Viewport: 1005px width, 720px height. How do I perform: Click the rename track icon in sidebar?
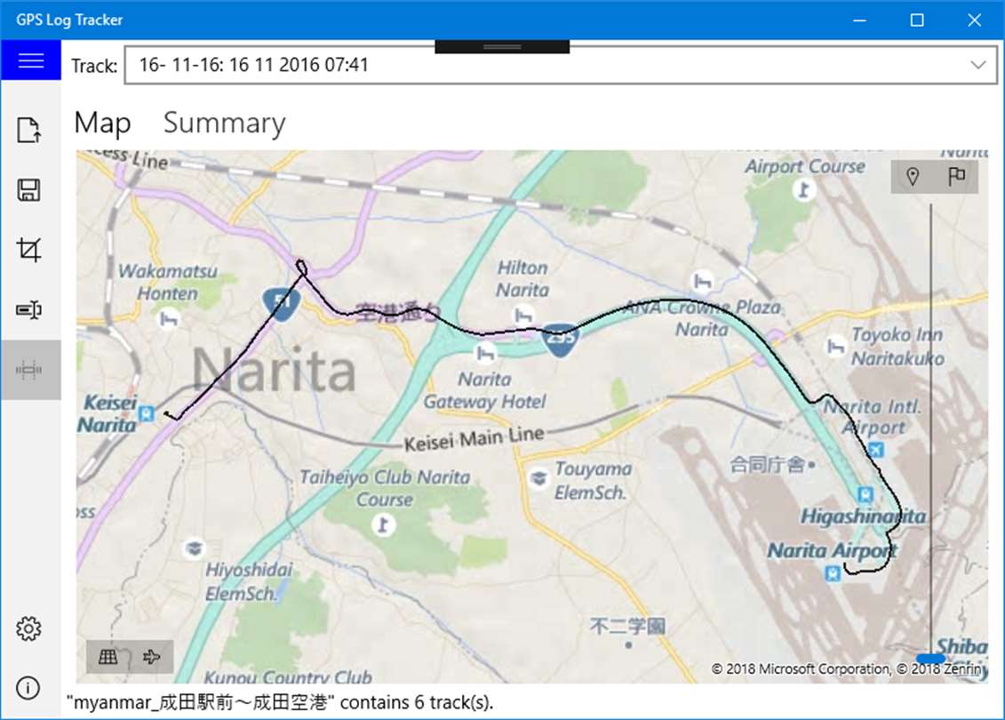point(28,310)
